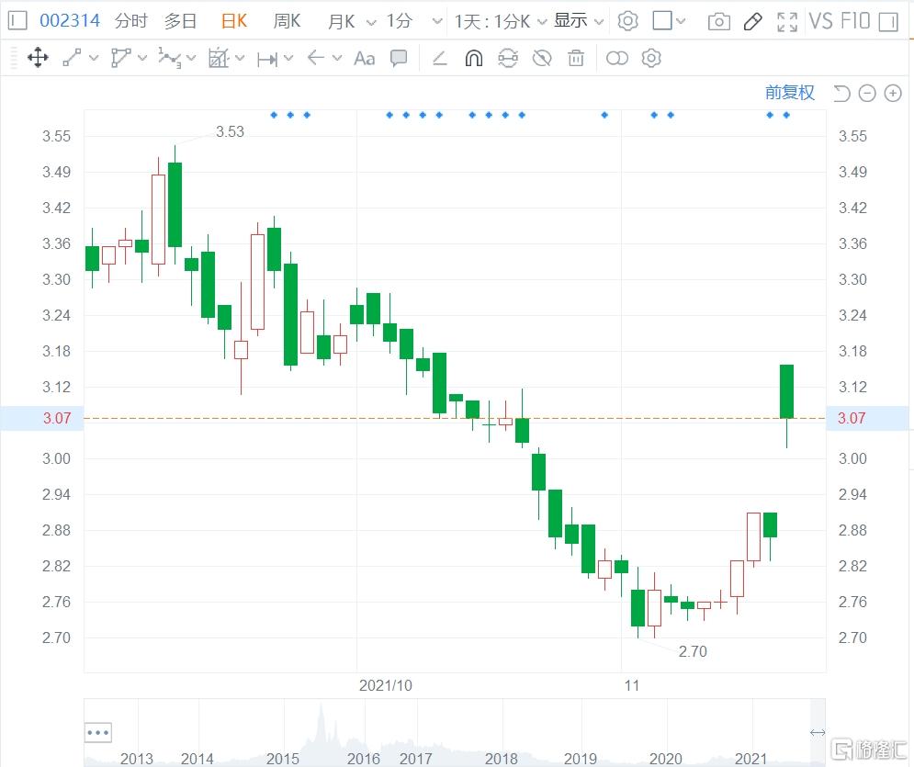The width and height of the screenshot is (914, 767).
Task: Select the polygon shape drawing tool
Action: click(x=120, y=58)
